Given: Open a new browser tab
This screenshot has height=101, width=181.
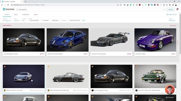Looking at the screenshot, I should [x=25, y=2].
